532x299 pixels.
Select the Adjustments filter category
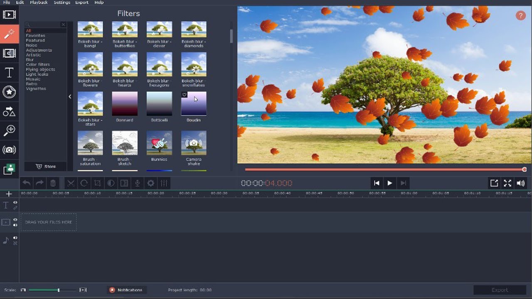[39, 50]
